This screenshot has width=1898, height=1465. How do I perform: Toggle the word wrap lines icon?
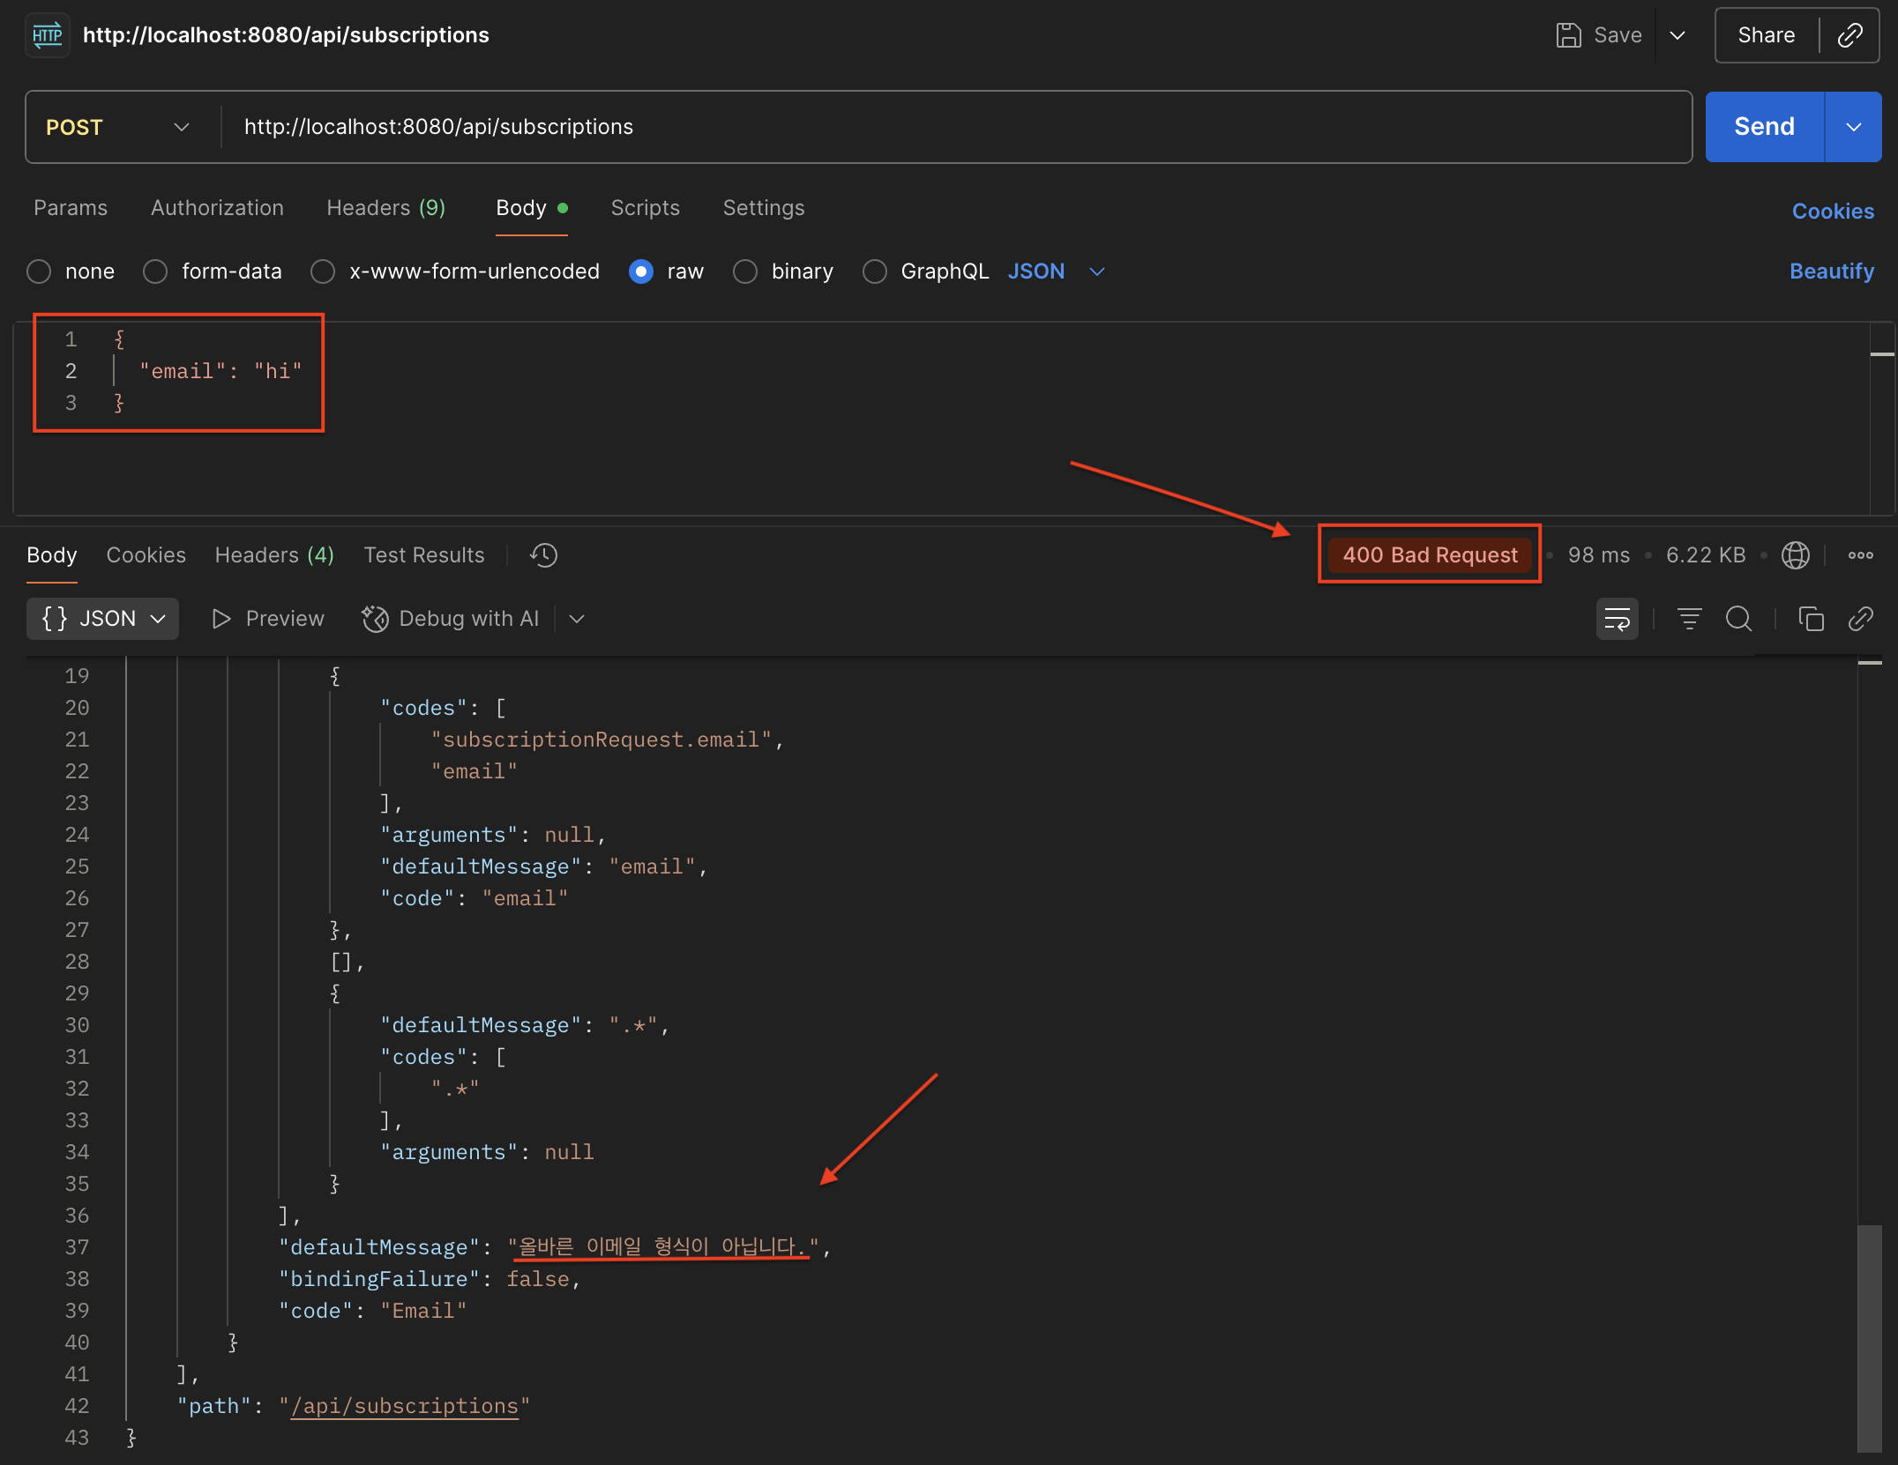(x=1617, y=619)
